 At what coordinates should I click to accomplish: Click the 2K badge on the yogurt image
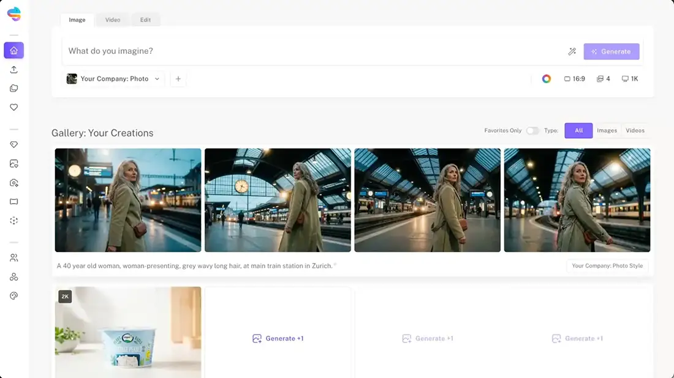point(65,297)
